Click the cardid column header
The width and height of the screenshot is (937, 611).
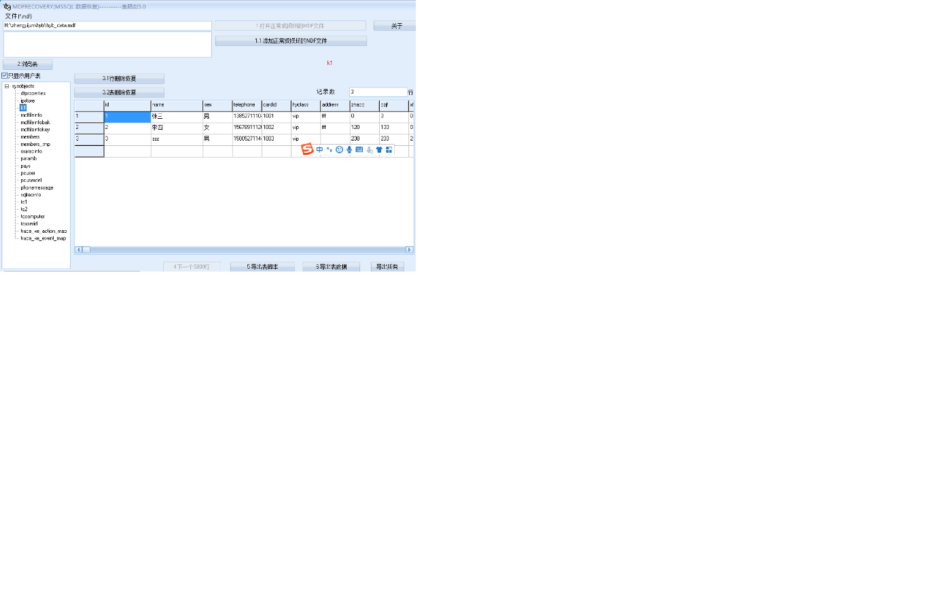tap(276, 105)
